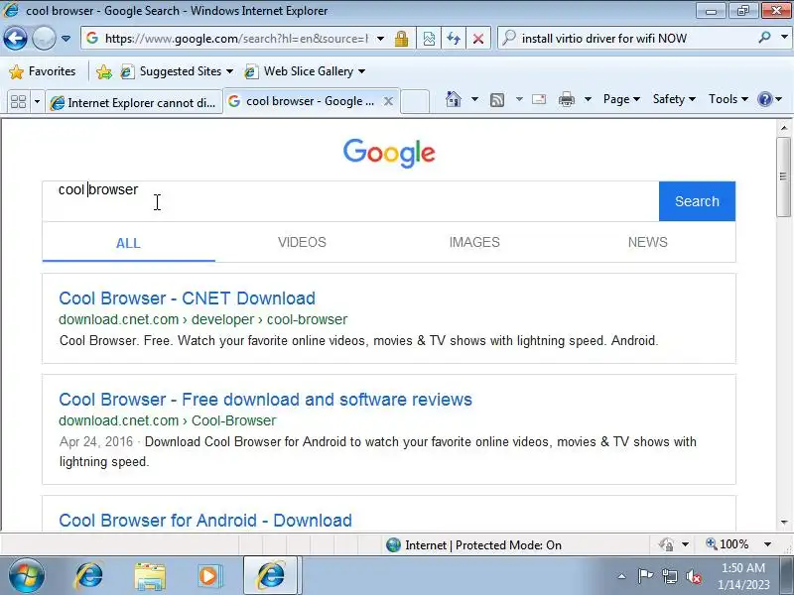
Task: Open the Favorites star button
Action: [42, 71]
